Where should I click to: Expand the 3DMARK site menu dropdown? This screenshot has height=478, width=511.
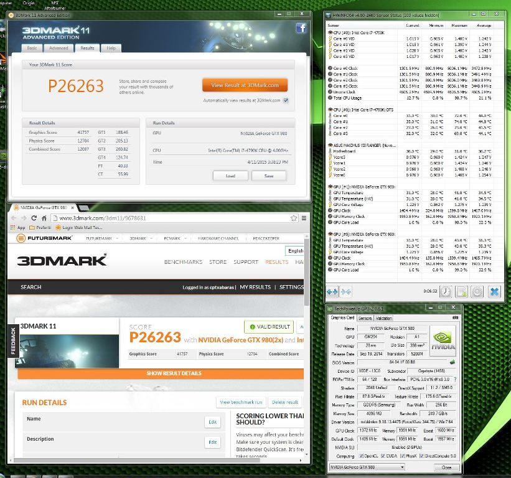tap(151, 238)
